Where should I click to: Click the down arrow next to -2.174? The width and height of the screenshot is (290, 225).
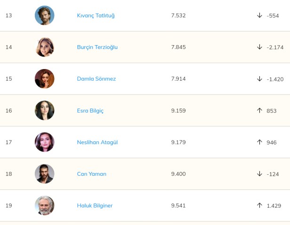(x=259, y=47)
